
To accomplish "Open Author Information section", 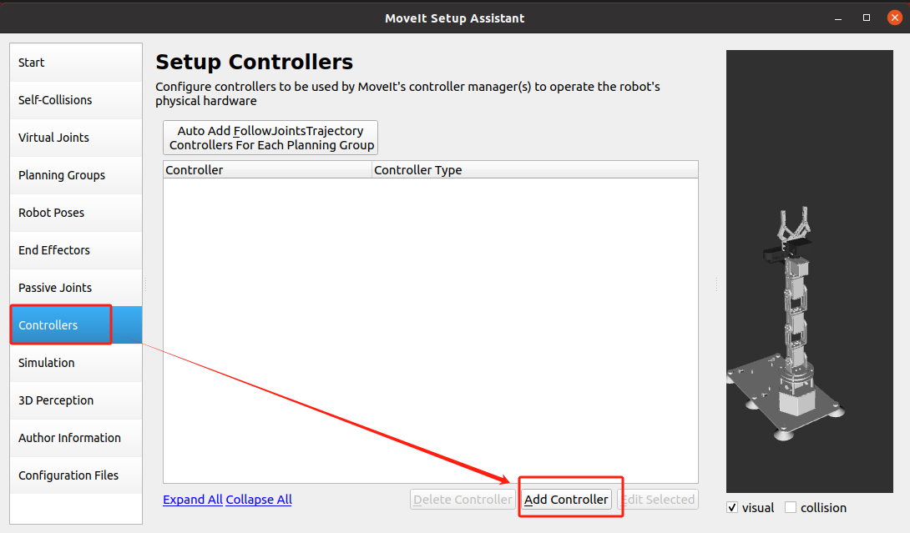I will coord(76,438).
